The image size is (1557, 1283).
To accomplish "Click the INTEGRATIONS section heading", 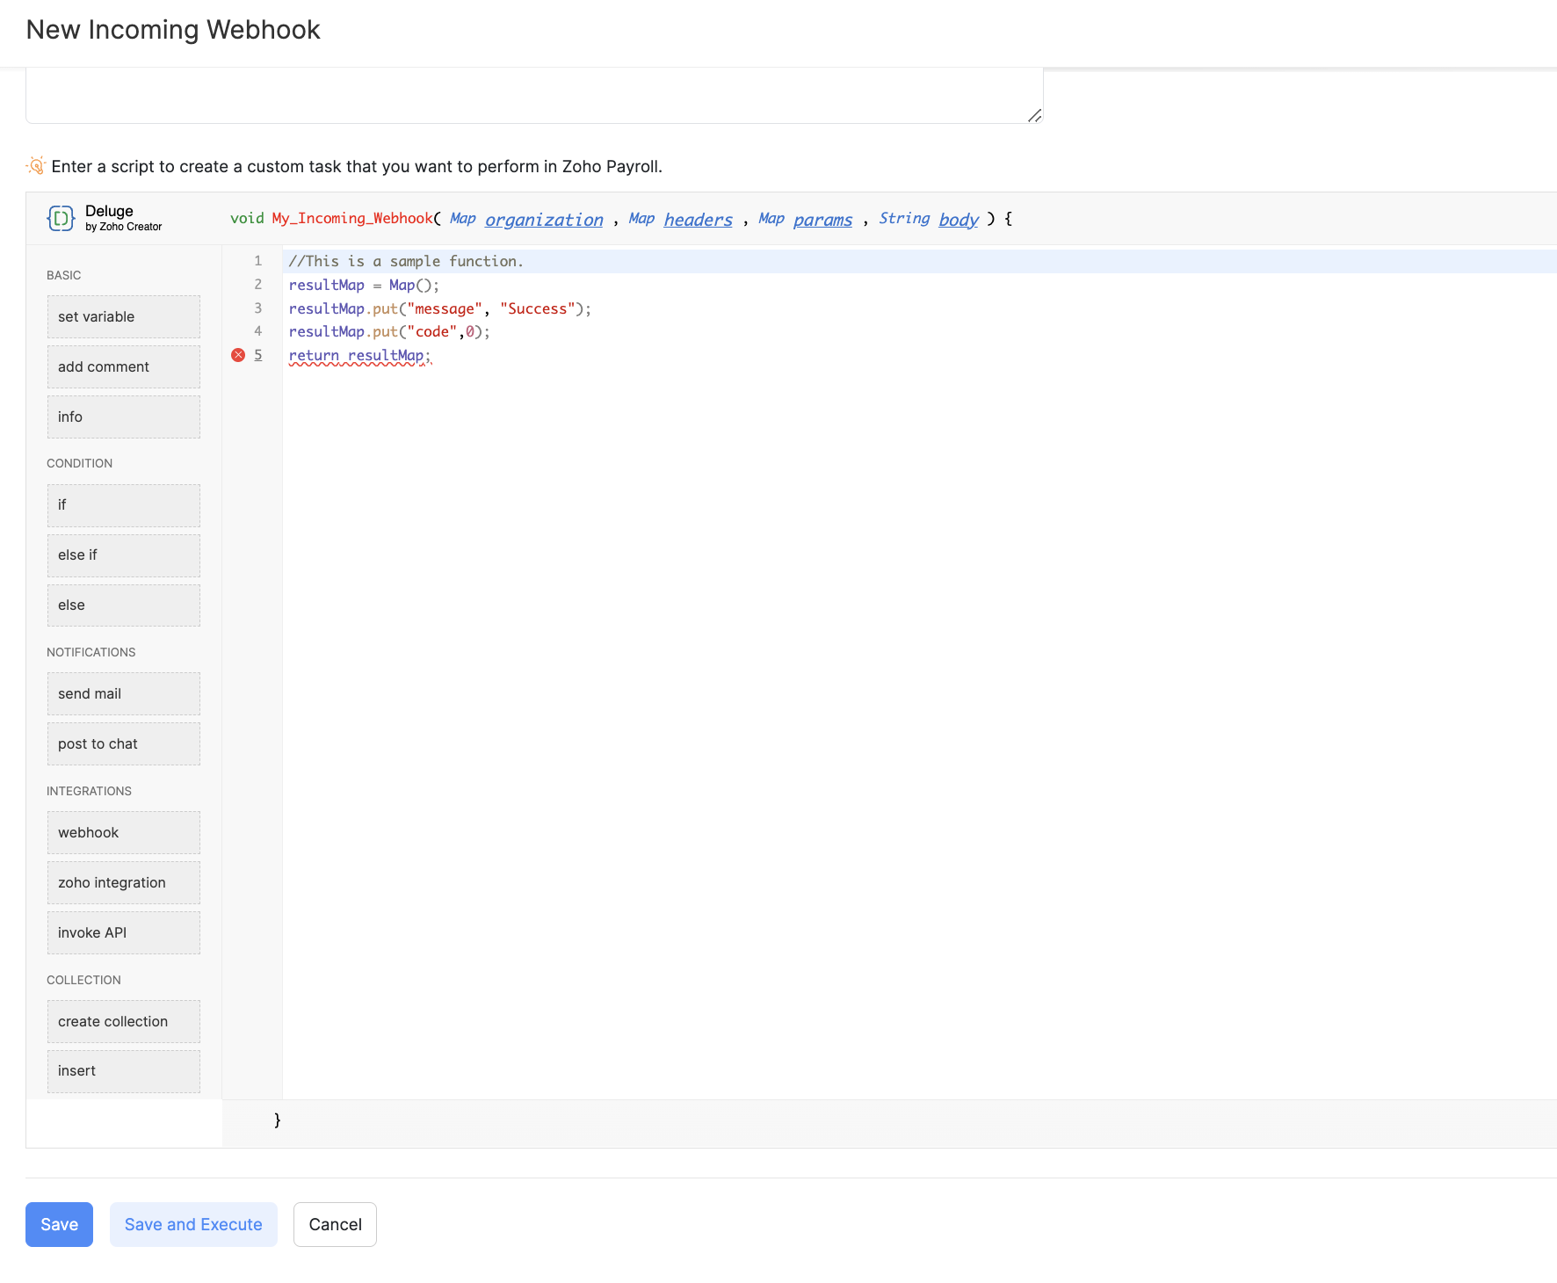I will [x=89, y=791].
